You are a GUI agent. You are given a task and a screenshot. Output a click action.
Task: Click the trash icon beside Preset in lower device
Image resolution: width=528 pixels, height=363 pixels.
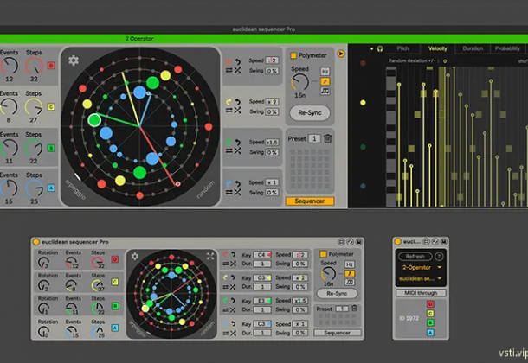pos(354,309)
